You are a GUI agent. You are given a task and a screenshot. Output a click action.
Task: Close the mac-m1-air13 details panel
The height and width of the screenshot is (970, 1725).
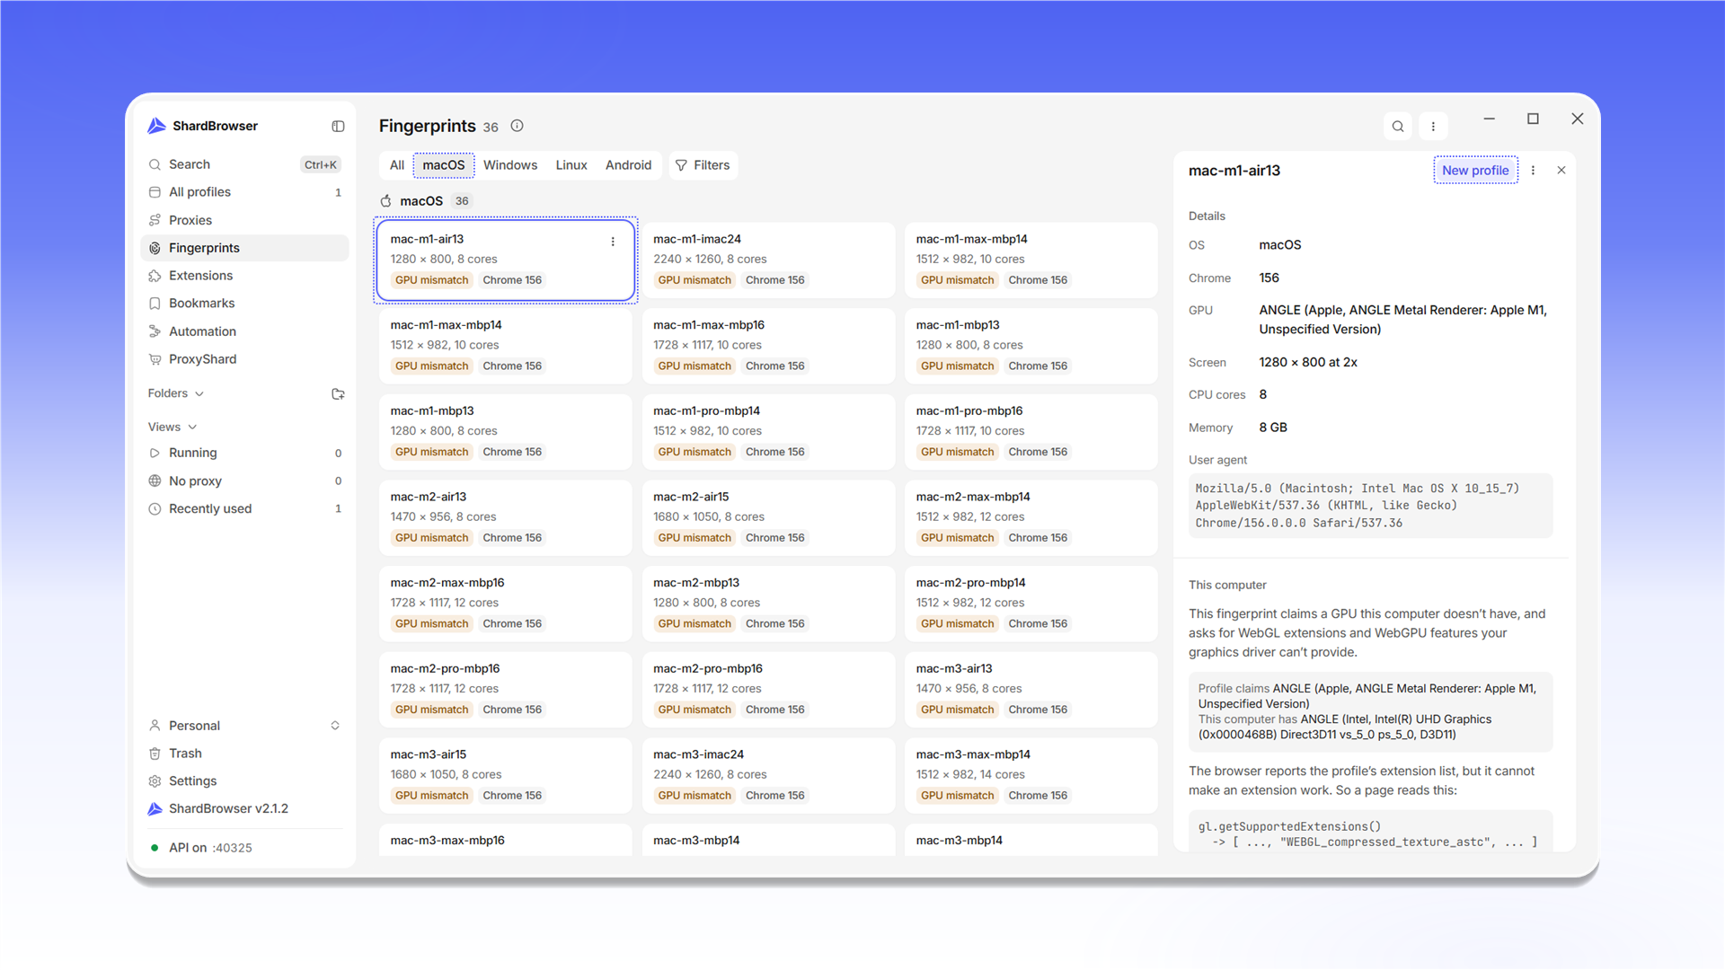pos(1561,171)
